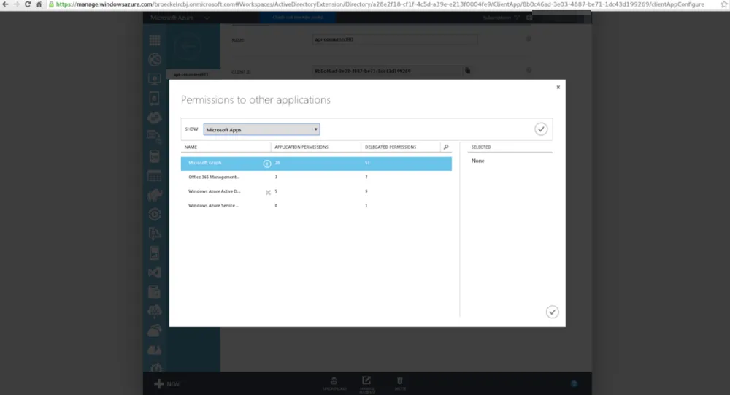The width and height of the screenshot is (730, 395).
Task: Open the Subscriptions filter in top bar
Action: 501,18
